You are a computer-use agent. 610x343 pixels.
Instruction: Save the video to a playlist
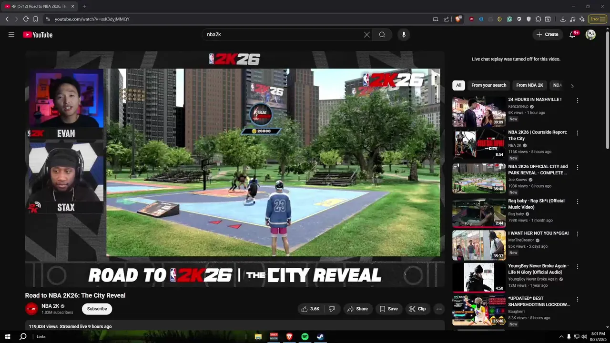pyautogui.click(x=388, y=309)
